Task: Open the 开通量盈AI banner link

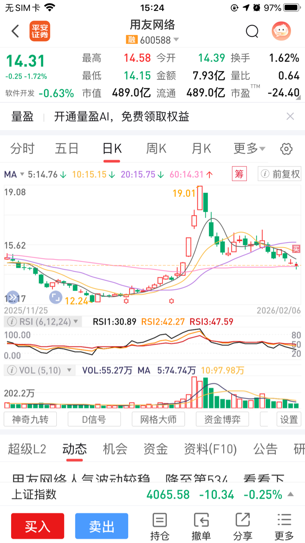Action: pyautogui.click(x=122, y=116)
